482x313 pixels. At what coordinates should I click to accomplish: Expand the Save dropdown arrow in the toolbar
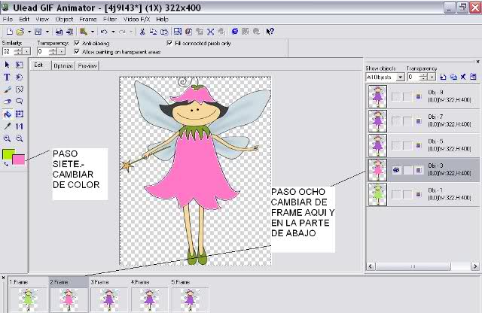tap(47, 32)
